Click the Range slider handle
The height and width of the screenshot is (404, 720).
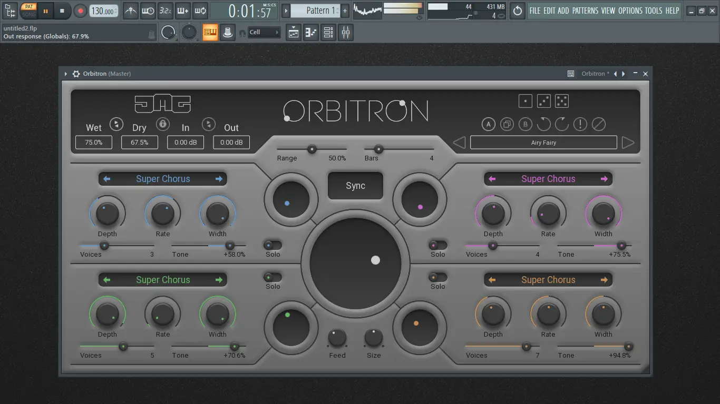point(311,149)
